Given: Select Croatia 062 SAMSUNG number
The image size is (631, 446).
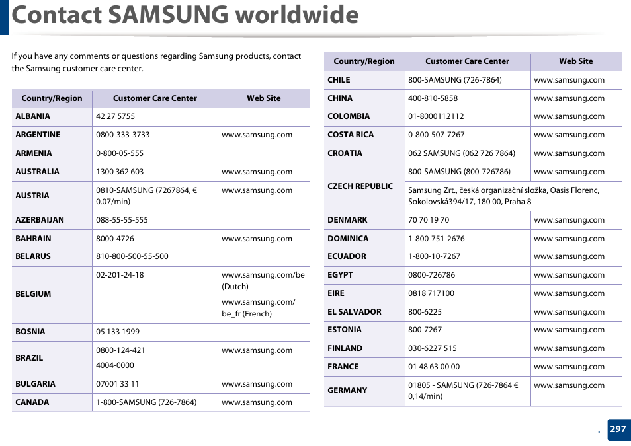Looking at the screenshot, I should coord(462,153).
